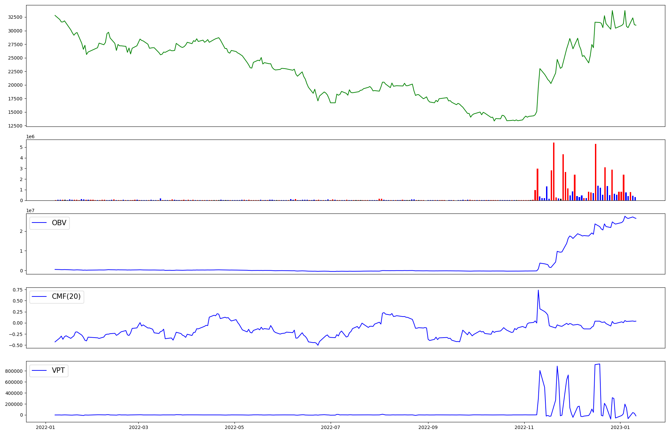Viewport: 670px width, 435px height.
Task: Click the 1e7 exponent above OBV chart
Action: tap(30, 210)
